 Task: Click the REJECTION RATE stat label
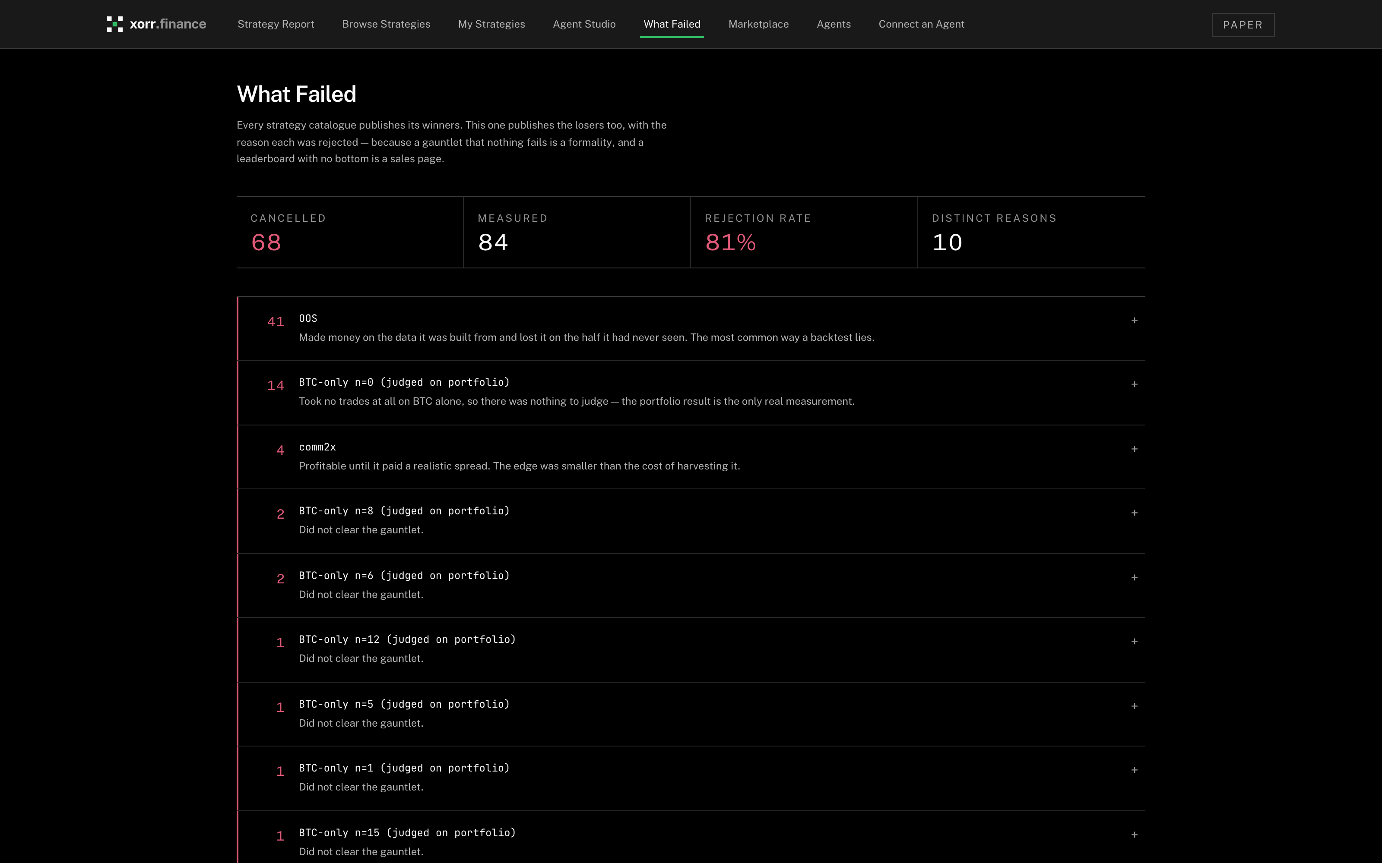point(758,218)
